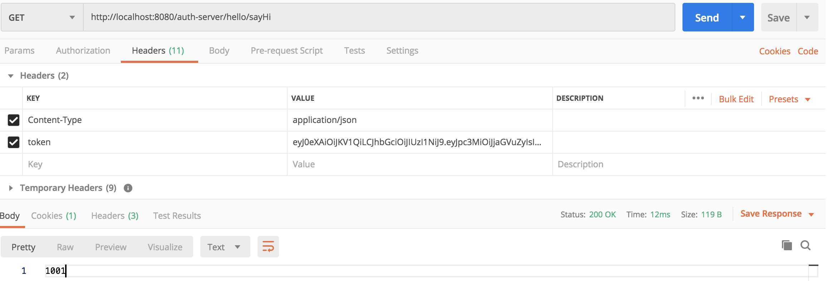Uncheck the Content-Type header checkbox

pos(14,120)
